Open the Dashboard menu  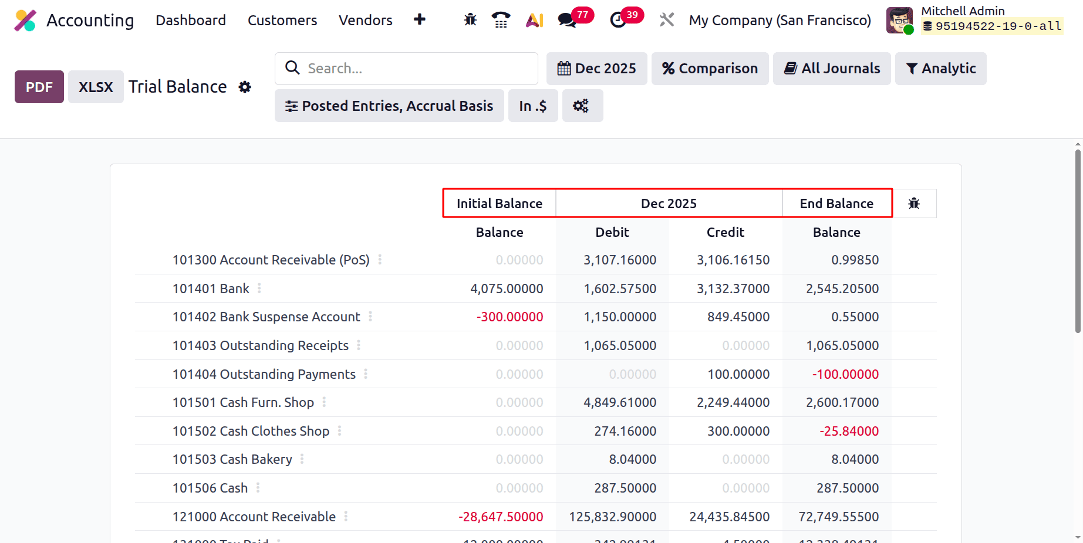coord(191,21)
